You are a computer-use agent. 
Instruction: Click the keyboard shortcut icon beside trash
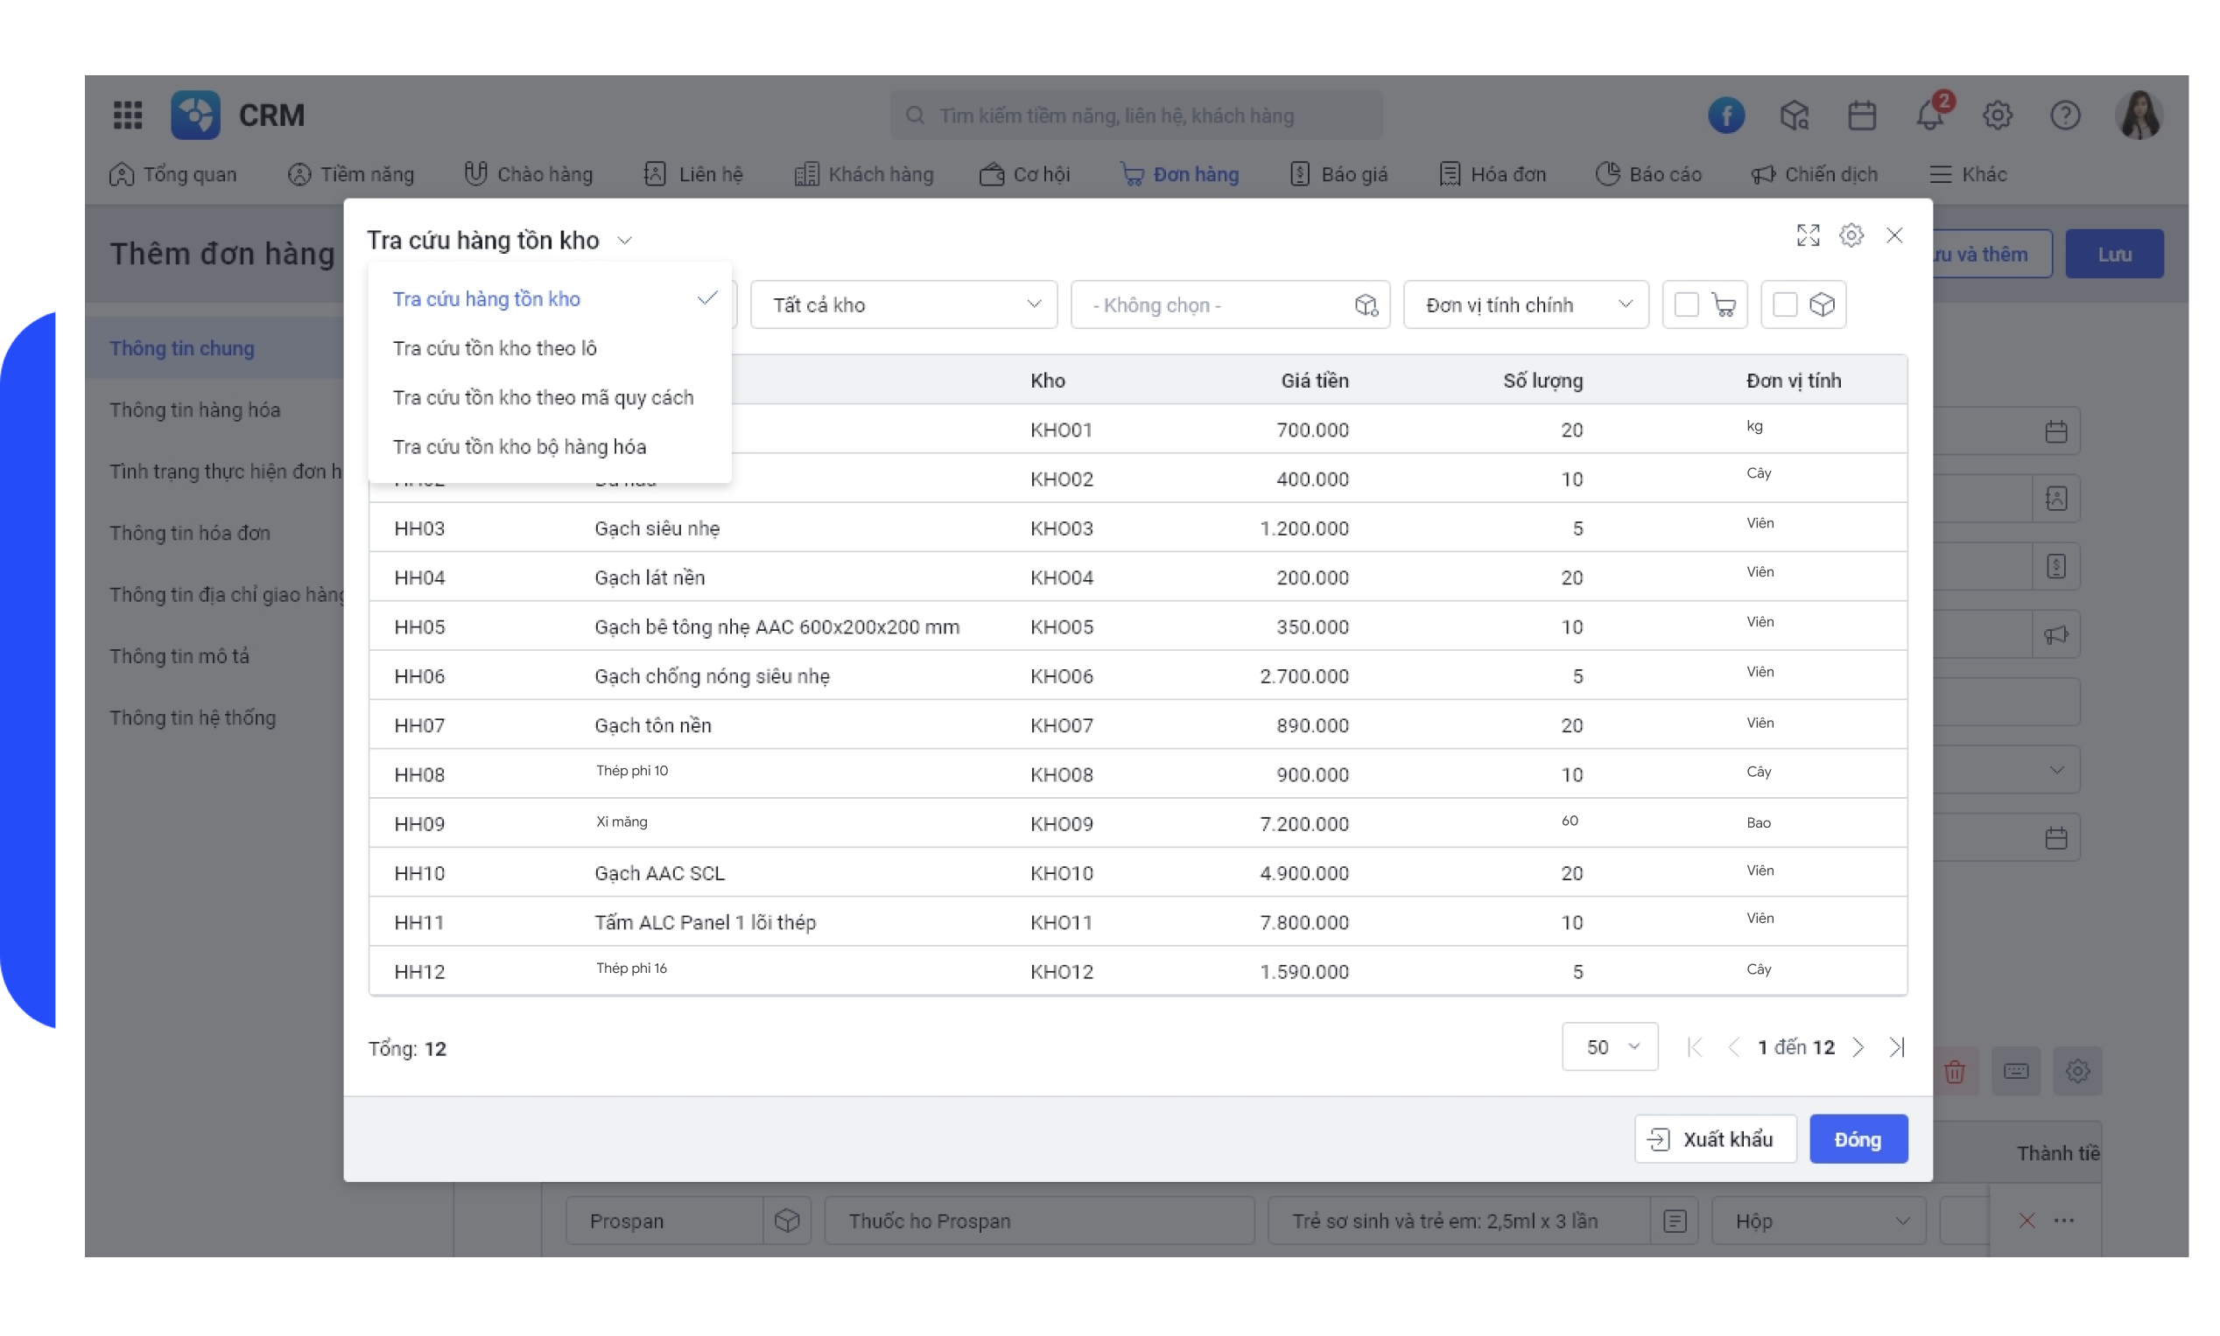pos(2014,1070)
